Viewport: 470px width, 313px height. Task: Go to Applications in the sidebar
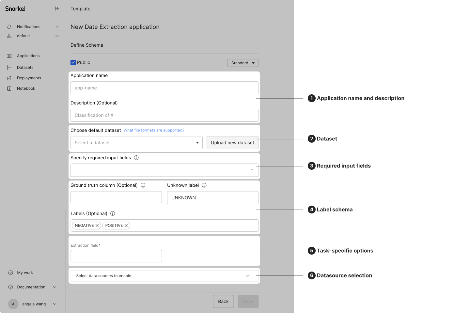(x=28, y=56)
